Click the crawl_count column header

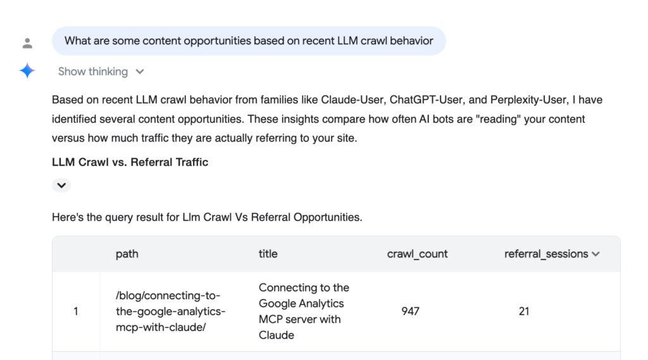(417, 254)
